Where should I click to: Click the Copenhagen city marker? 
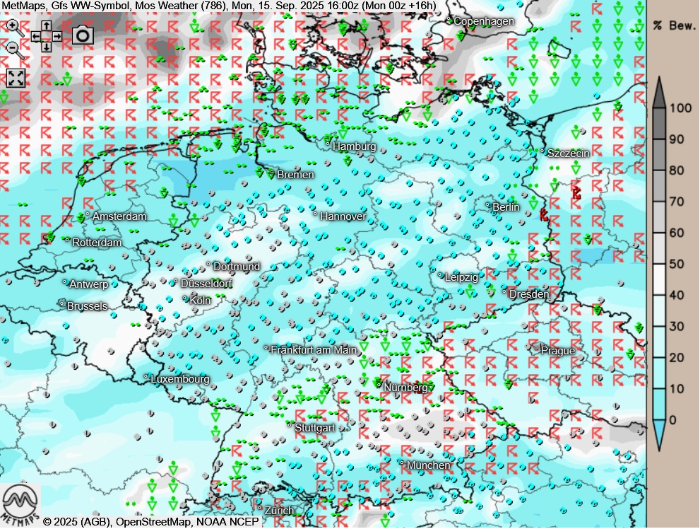[x=450, y=20]
